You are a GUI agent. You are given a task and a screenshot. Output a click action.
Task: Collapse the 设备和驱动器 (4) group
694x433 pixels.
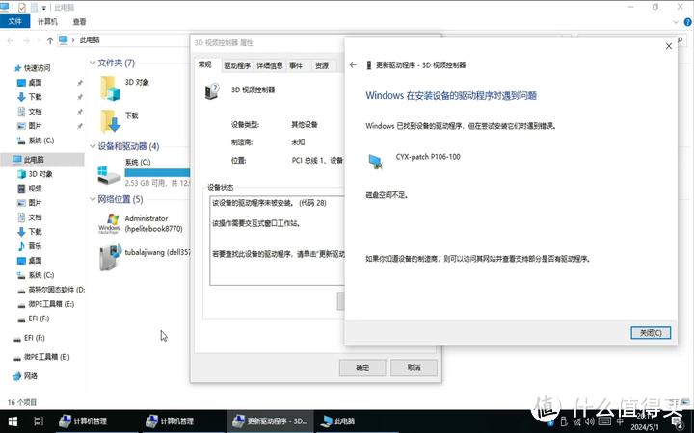point(91,146)
